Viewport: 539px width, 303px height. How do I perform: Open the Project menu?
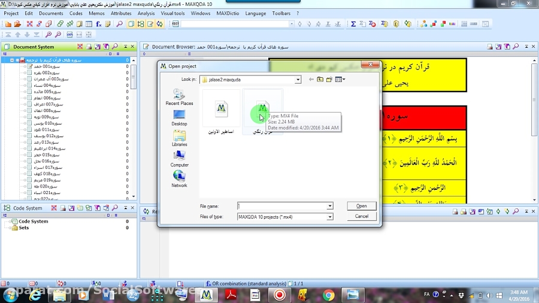(x=11, y=13)
